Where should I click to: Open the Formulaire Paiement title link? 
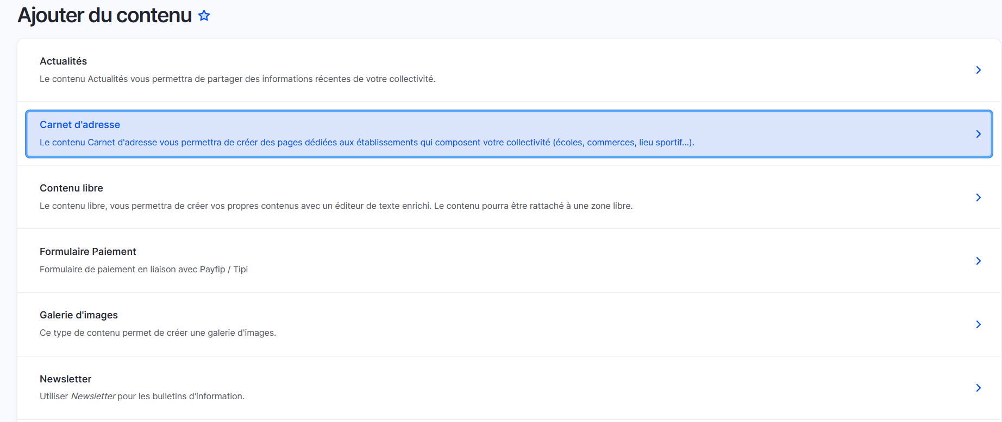point(87,252)
